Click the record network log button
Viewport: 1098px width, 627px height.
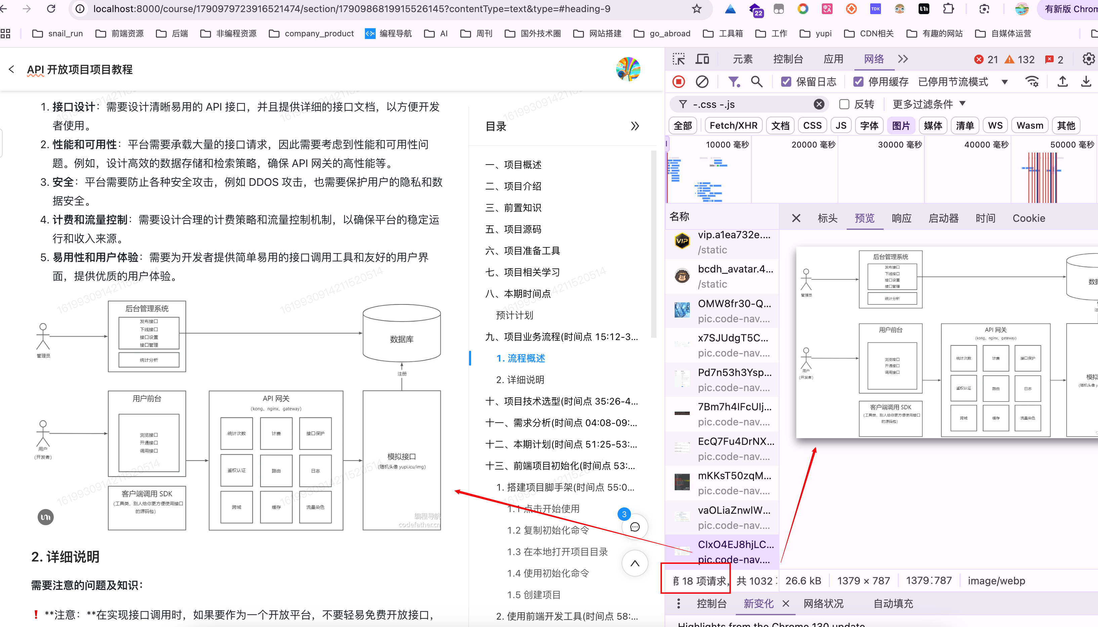pyautogui.click(x=679, y=82)
